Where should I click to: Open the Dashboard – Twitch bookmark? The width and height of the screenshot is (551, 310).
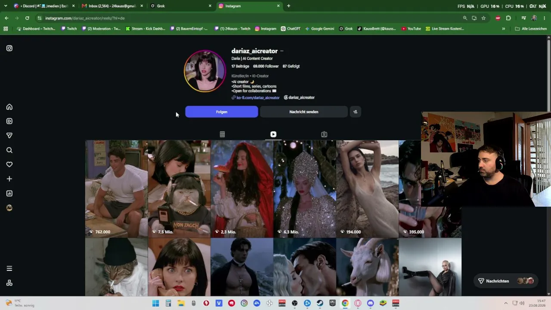(x=36, y=29)
